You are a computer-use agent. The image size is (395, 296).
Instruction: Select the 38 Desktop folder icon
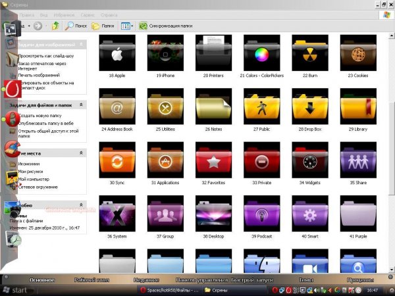[213, 213]
